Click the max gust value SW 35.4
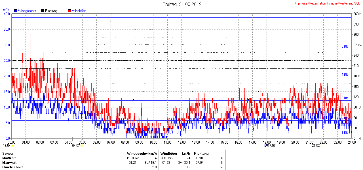363x170 pixels. [184, 163]
